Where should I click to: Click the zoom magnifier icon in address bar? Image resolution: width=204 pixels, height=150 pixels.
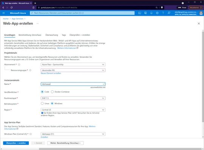[x=156, y=8]
